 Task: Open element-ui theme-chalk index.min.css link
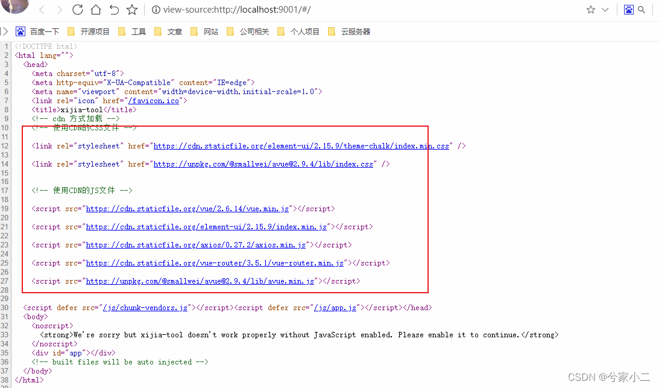301,146
